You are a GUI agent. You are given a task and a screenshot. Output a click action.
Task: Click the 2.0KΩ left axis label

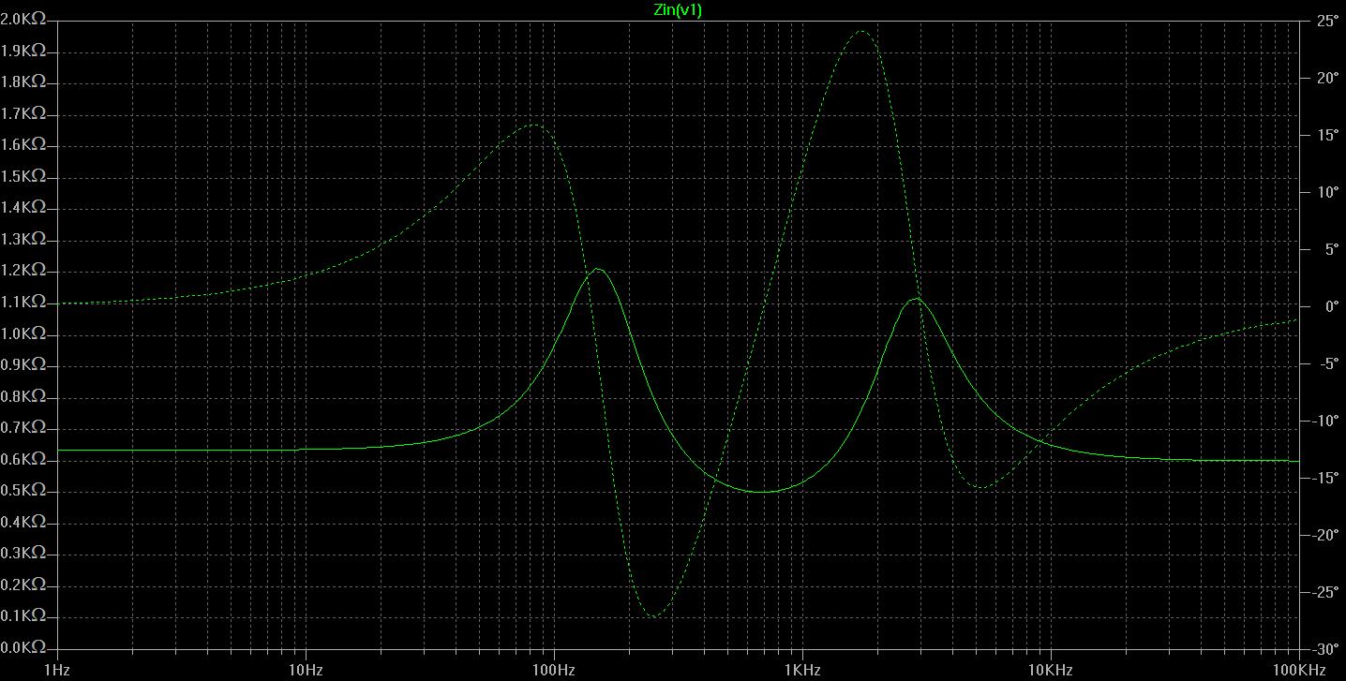(x=23, y=20)
